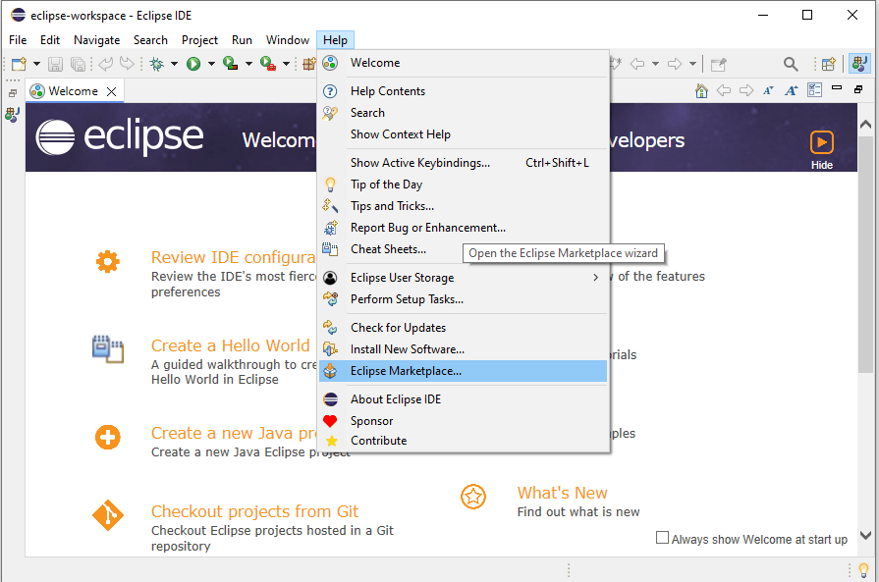
Task: Open the Navigate menu
Action: 96,40
